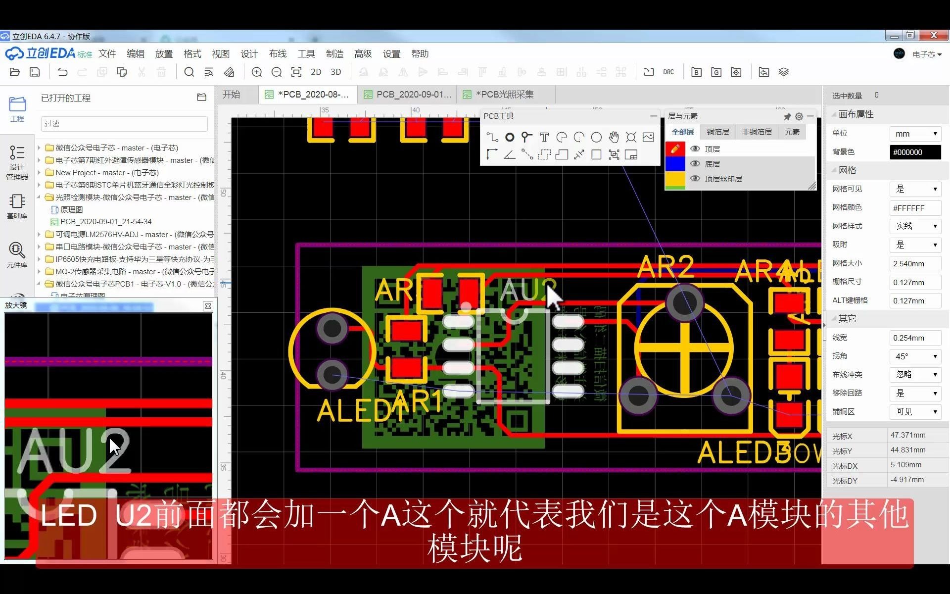Open the magnifier search tool

tap(189, 72)
